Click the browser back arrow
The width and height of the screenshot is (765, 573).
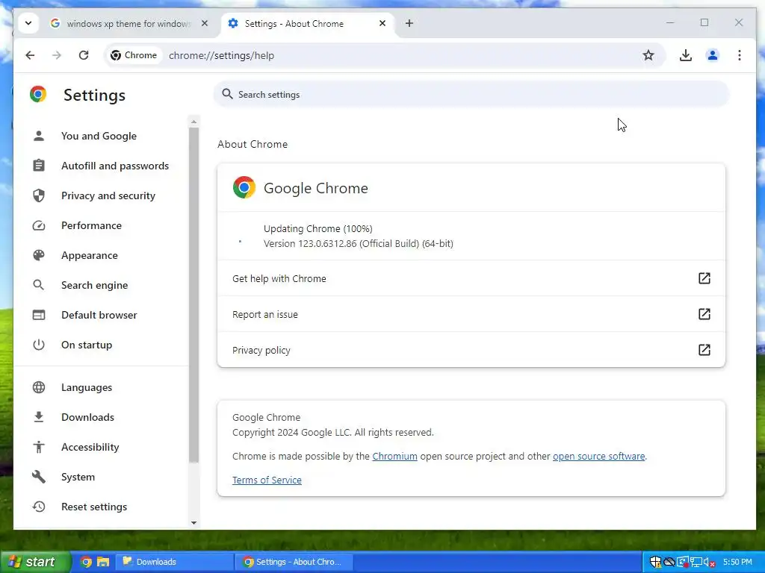click(x=30, y=55)
